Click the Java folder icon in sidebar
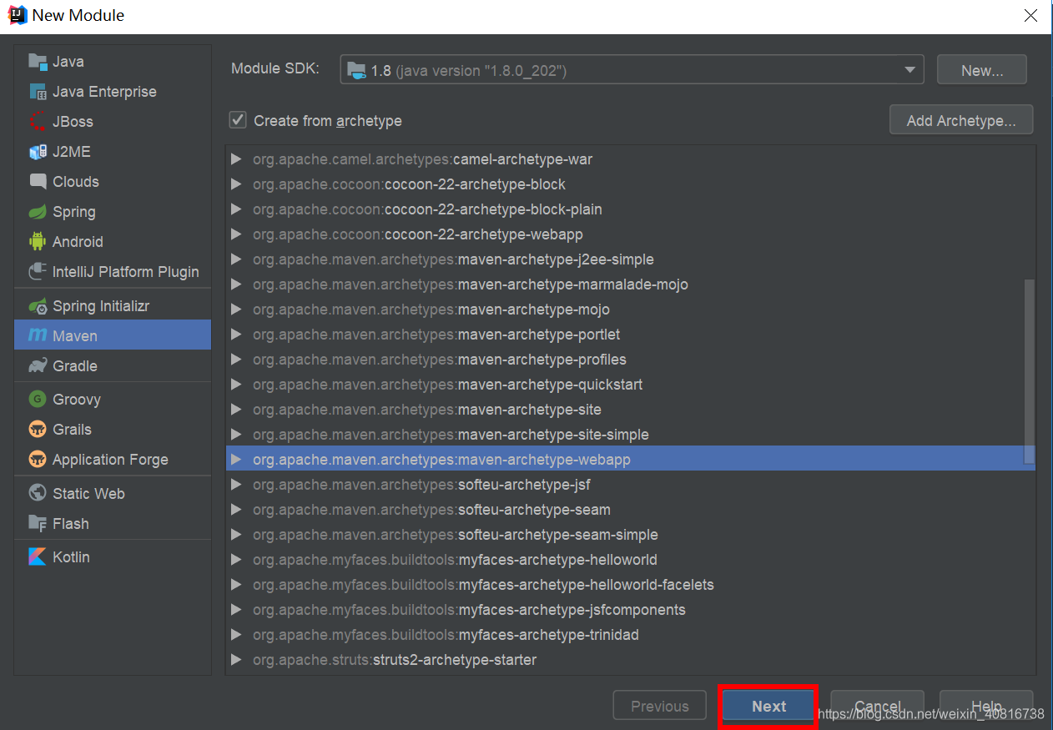 [x=38, y=62]
